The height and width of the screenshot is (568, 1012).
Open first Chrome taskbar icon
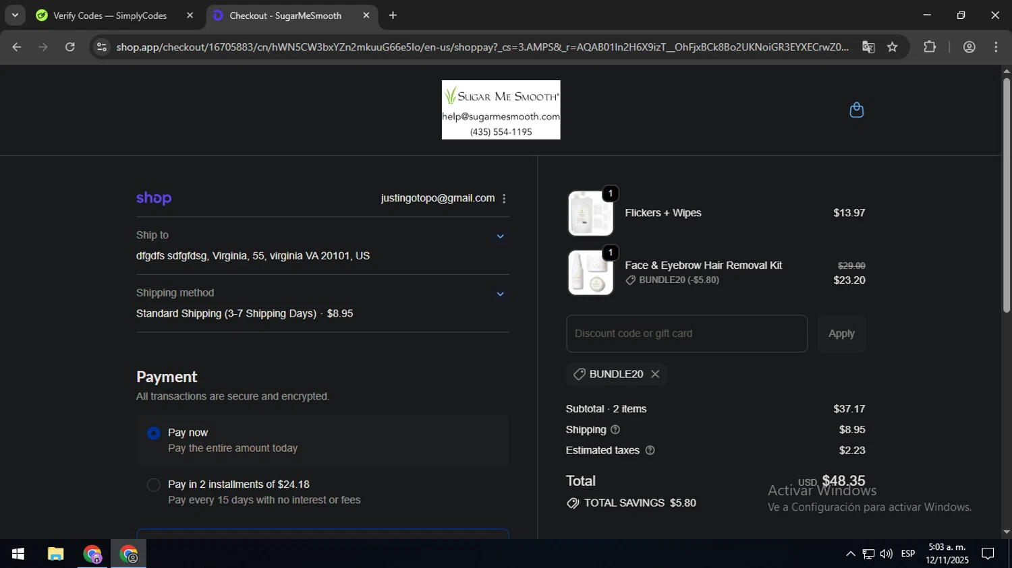92,554
